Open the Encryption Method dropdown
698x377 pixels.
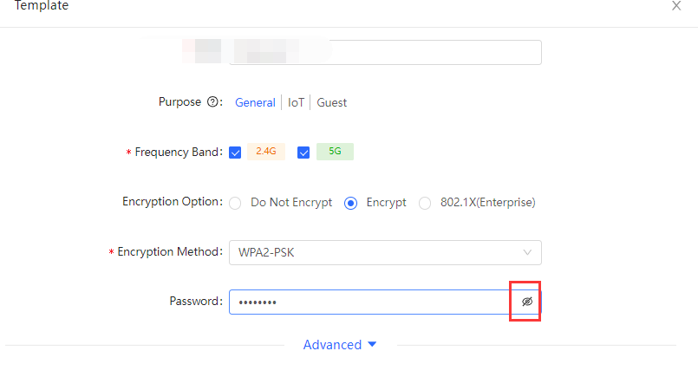385,252
